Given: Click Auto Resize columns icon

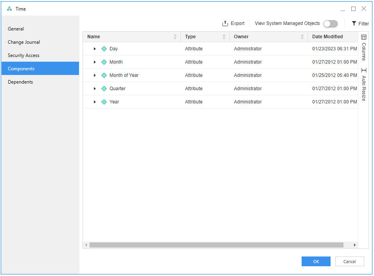Looking at the screenshot, I should [364, 70].
